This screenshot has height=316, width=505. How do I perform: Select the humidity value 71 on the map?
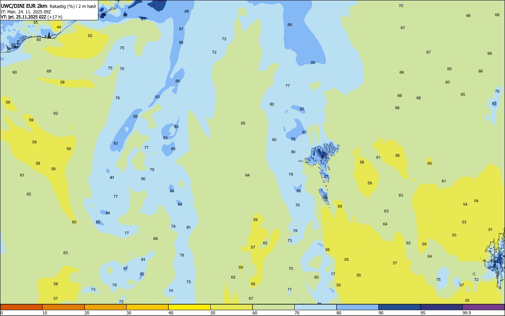(x=290, y=290)
